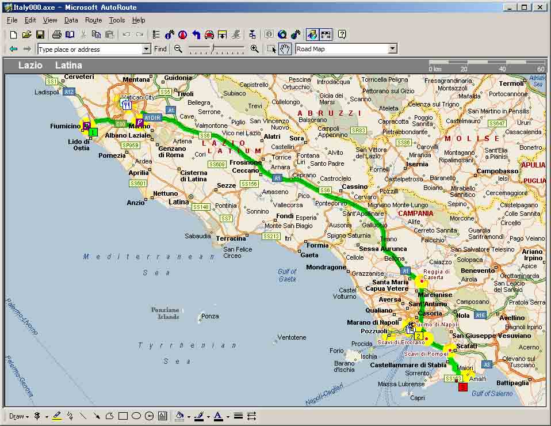This screenshot has width=551, height=426.
Task: Open the Data menu
Action: coord(71,20)
